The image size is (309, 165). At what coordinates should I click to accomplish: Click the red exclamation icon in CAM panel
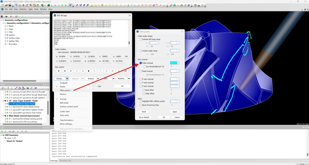click(8, 88)
